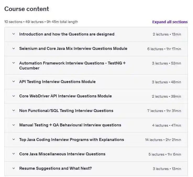Expand chevron for Core WebDriver API section
This screenshot has height=177, width=193.
point(14,96)
